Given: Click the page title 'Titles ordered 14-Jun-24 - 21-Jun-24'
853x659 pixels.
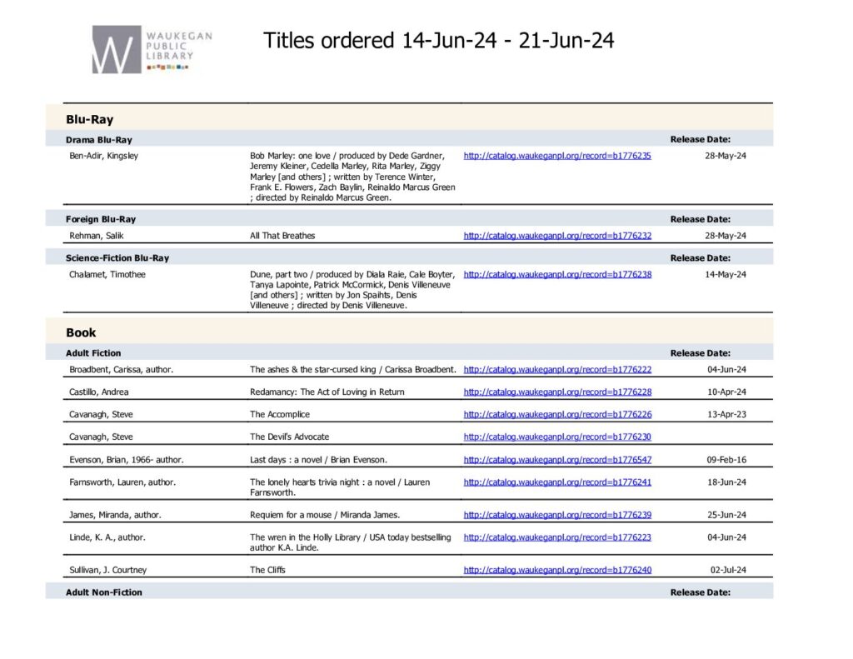Looking at the screenshot, I should tap(438, 41).
